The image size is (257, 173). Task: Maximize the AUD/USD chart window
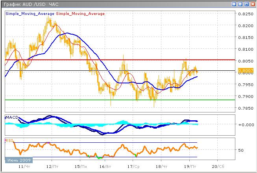(x=246, y=4)
